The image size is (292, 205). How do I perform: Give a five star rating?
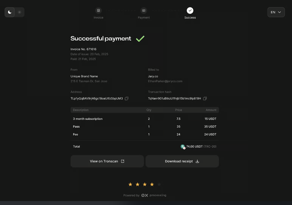click(159, 184)
